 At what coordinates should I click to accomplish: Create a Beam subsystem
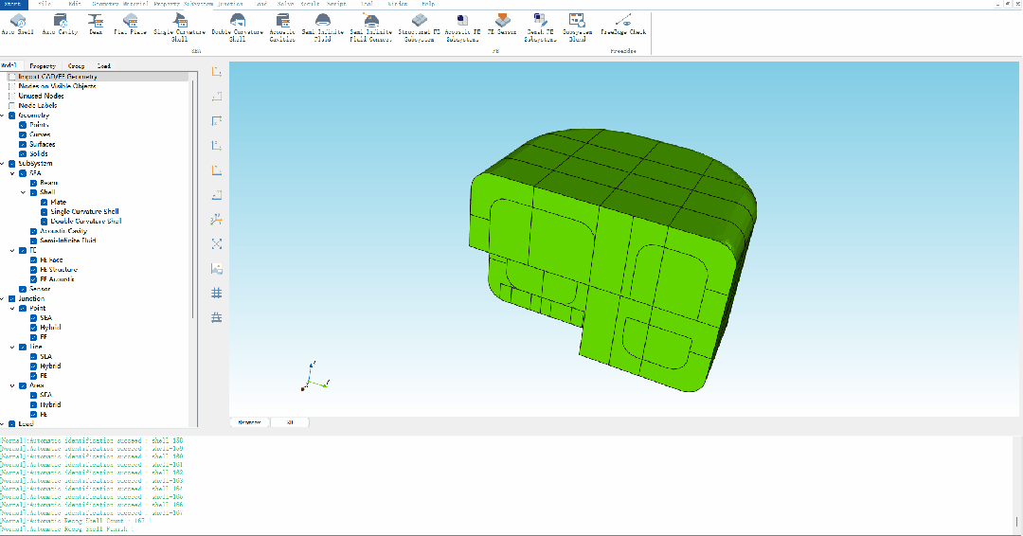(96, 25)
